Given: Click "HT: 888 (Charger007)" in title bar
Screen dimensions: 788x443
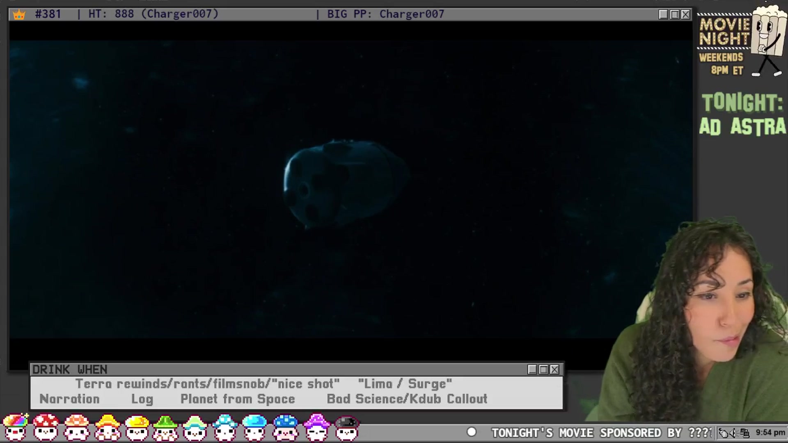Looking at the screenshot, I should coord(153,14).
